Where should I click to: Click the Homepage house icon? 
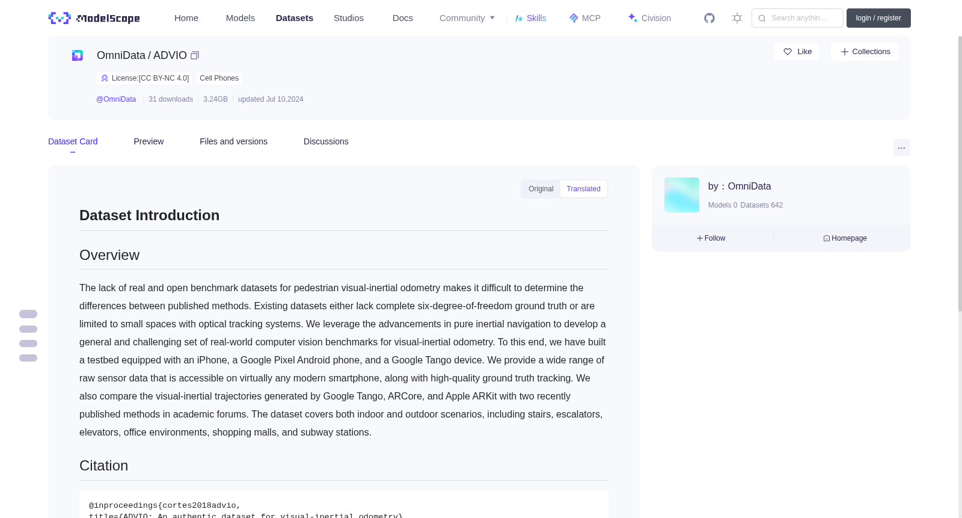tap(827, 238)
